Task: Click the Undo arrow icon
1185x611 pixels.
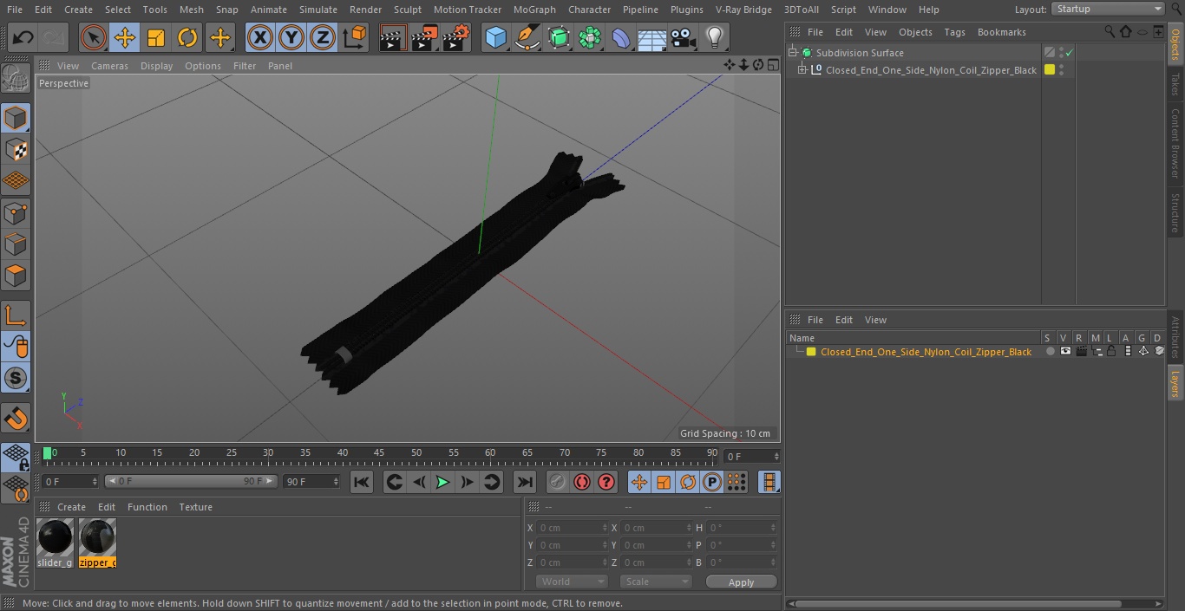Action: 23,37
